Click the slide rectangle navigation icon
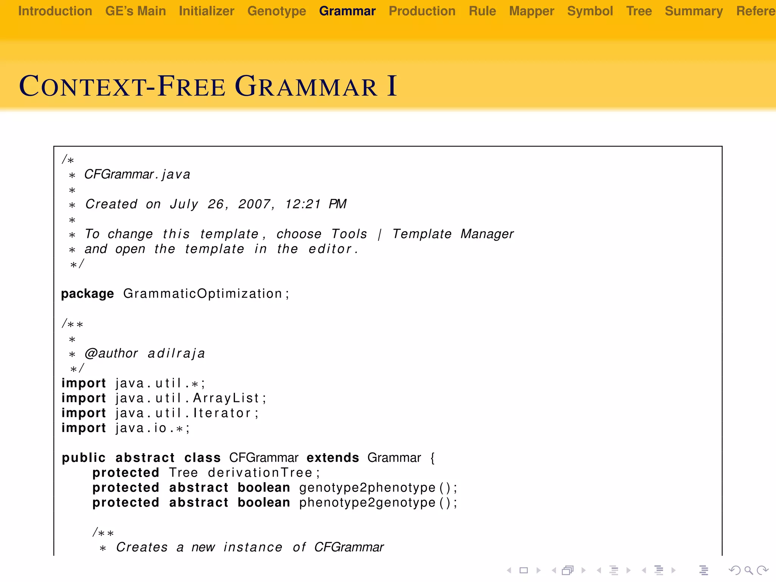Image resolution: width=776 pixels, height=582 pixels. 524,570
